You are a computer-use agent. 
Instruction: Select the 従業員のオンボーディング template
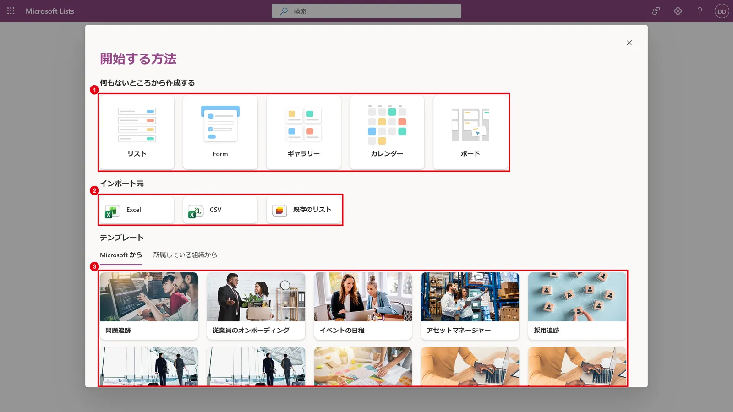pos(256,306)
